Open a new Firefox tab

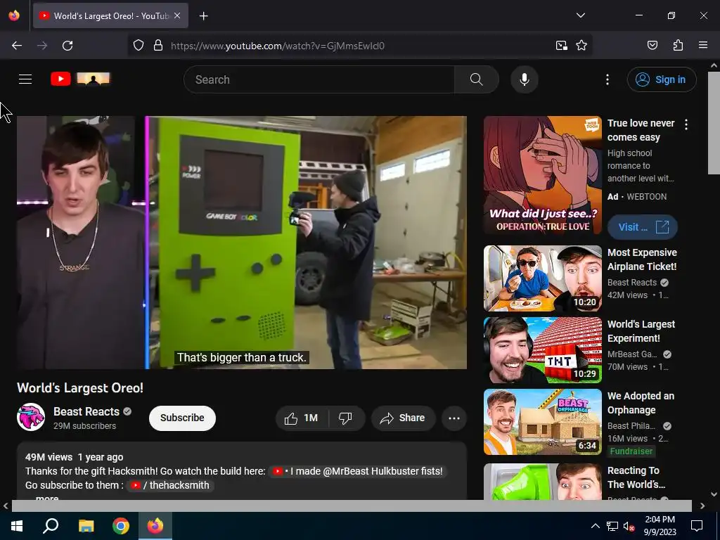pos(203,16)
